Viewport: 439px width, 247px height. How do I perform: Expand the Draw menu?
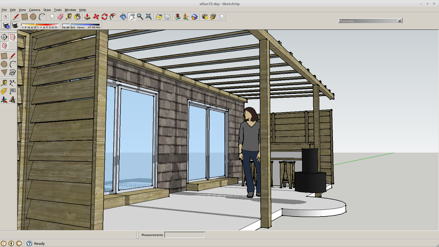[x=47, y=10]
